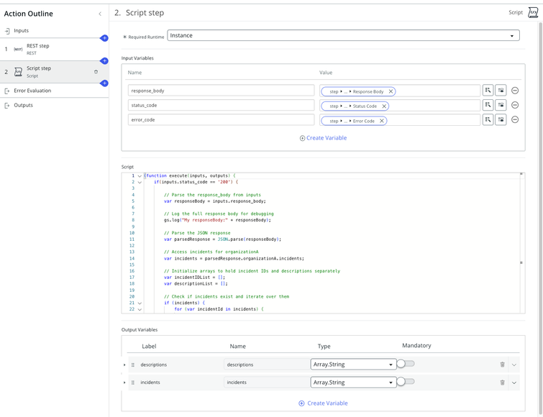Click the status_code name input field
The image size is (543, 417).
(221, 105)
